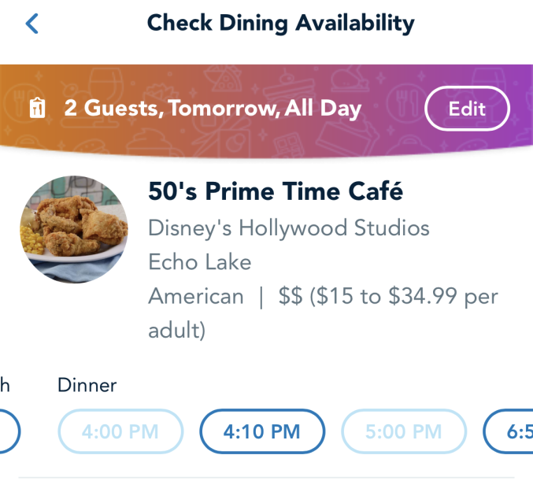
Task: Tap the back chevron arrow
Action: 32,24
